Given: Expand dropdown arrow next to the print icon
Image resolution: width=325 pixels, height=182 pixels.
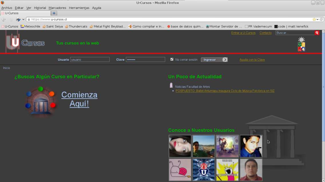Looking at the screenshot, I should coord(23,19).
